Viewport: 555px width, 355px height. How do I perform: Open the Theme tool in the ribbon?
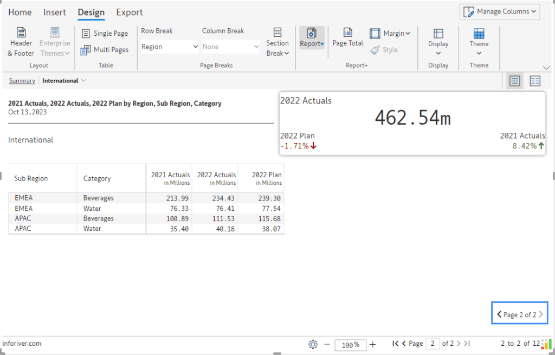(x=479, y=42)
